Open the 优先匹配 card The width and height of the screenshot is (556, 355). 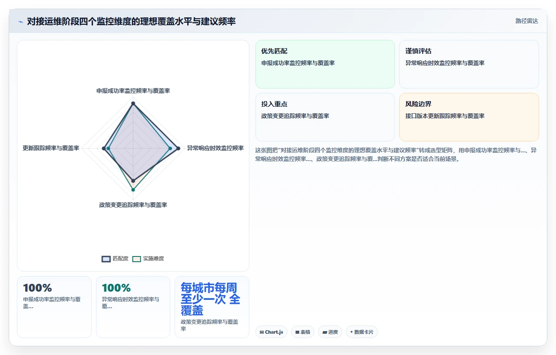pos(325,64)
